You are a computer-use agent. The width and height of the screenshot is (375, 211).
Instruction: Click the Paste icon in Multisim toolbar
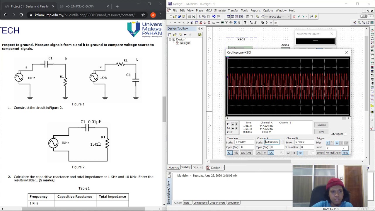tap(208, 16)
